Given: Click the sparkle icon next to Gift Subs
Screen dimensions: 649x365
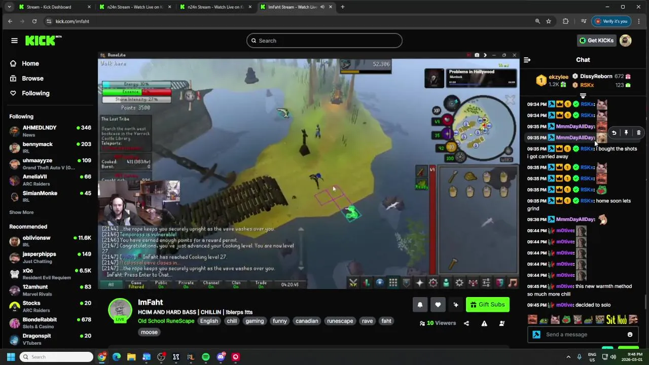Looking at the screenshot, I should (x=456, y=305).
